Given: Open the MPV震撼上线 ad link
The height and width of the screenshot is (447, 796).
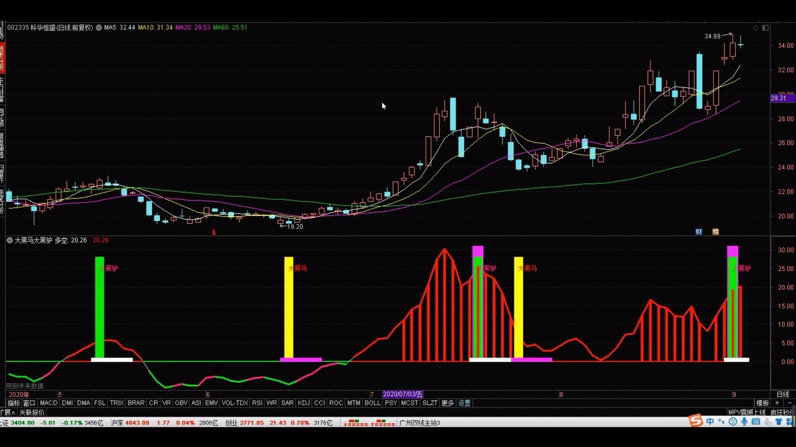Looking at the screenshot, I should tap(747, 412).
